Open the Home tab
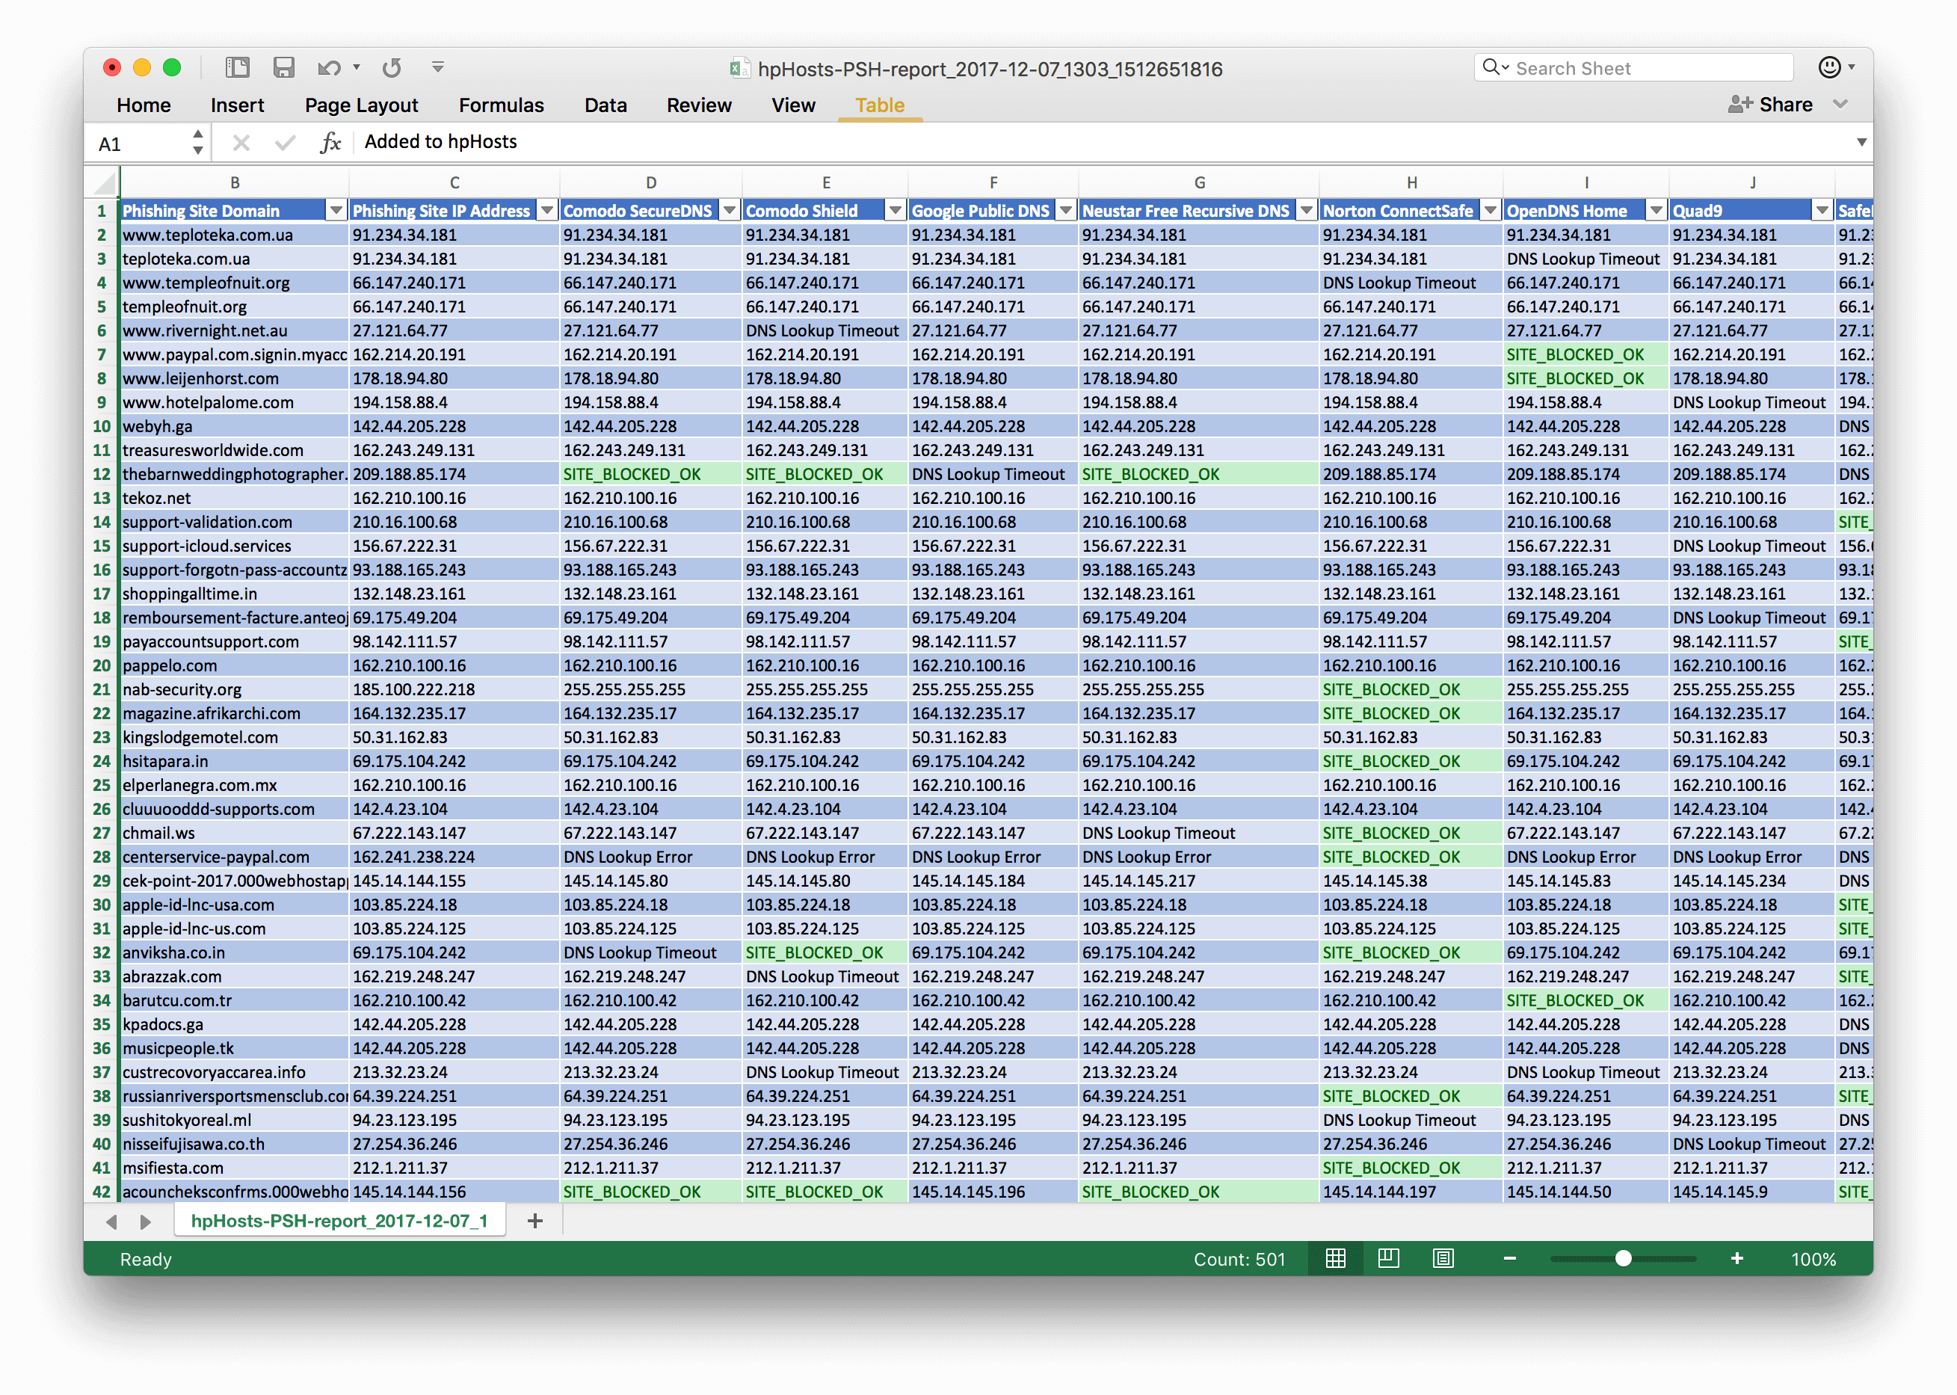Screen dimensions: 1957x1395 coord(144,105)
